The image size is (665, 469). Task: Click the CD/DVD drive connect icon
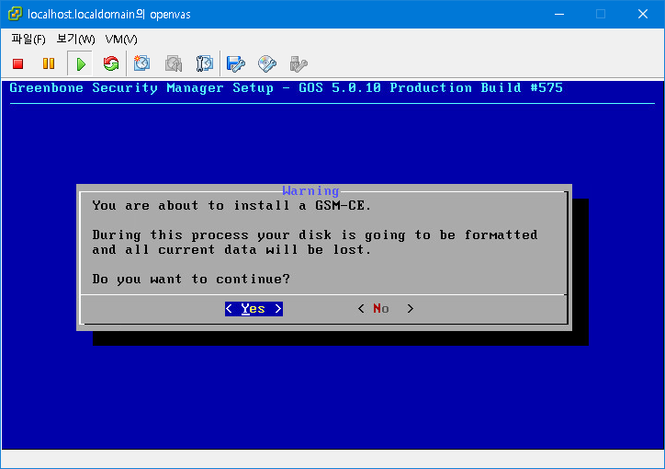click(267, 63)
